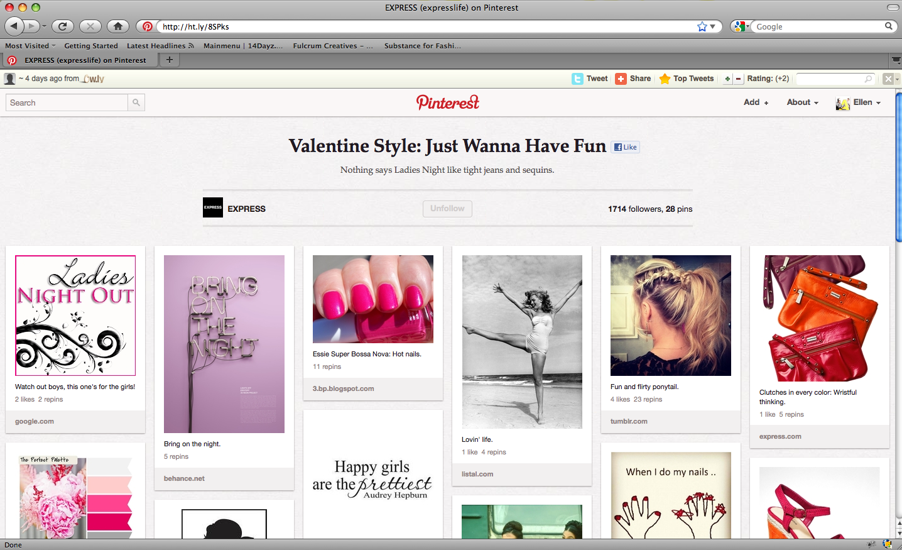Open the history dropdown next to Forward
Viewport: 902px width, 550px height.
coord(44,26)
